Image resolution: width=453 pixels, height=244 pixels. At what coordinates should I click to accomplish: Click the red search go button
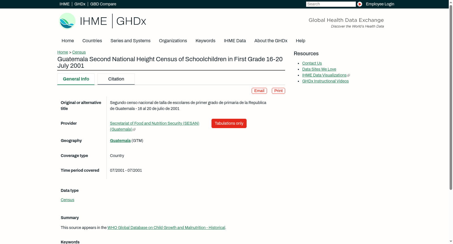pyautogui.click(x=360, y=4)
